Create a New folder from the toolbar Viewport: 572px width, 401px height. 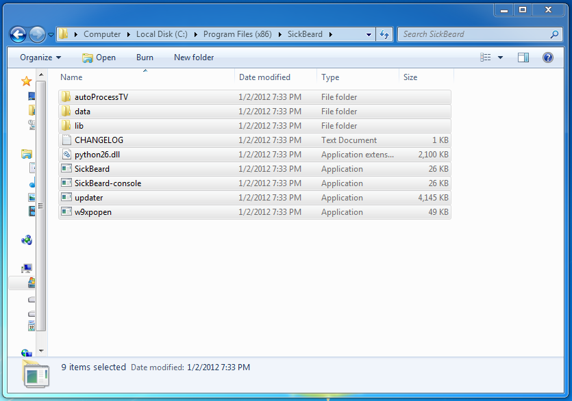194,57
